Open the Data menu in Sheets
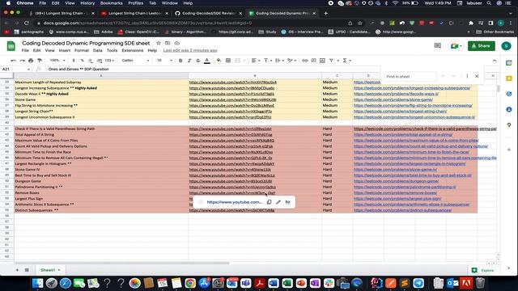518x291 pixels. click(x=97, y=50)
